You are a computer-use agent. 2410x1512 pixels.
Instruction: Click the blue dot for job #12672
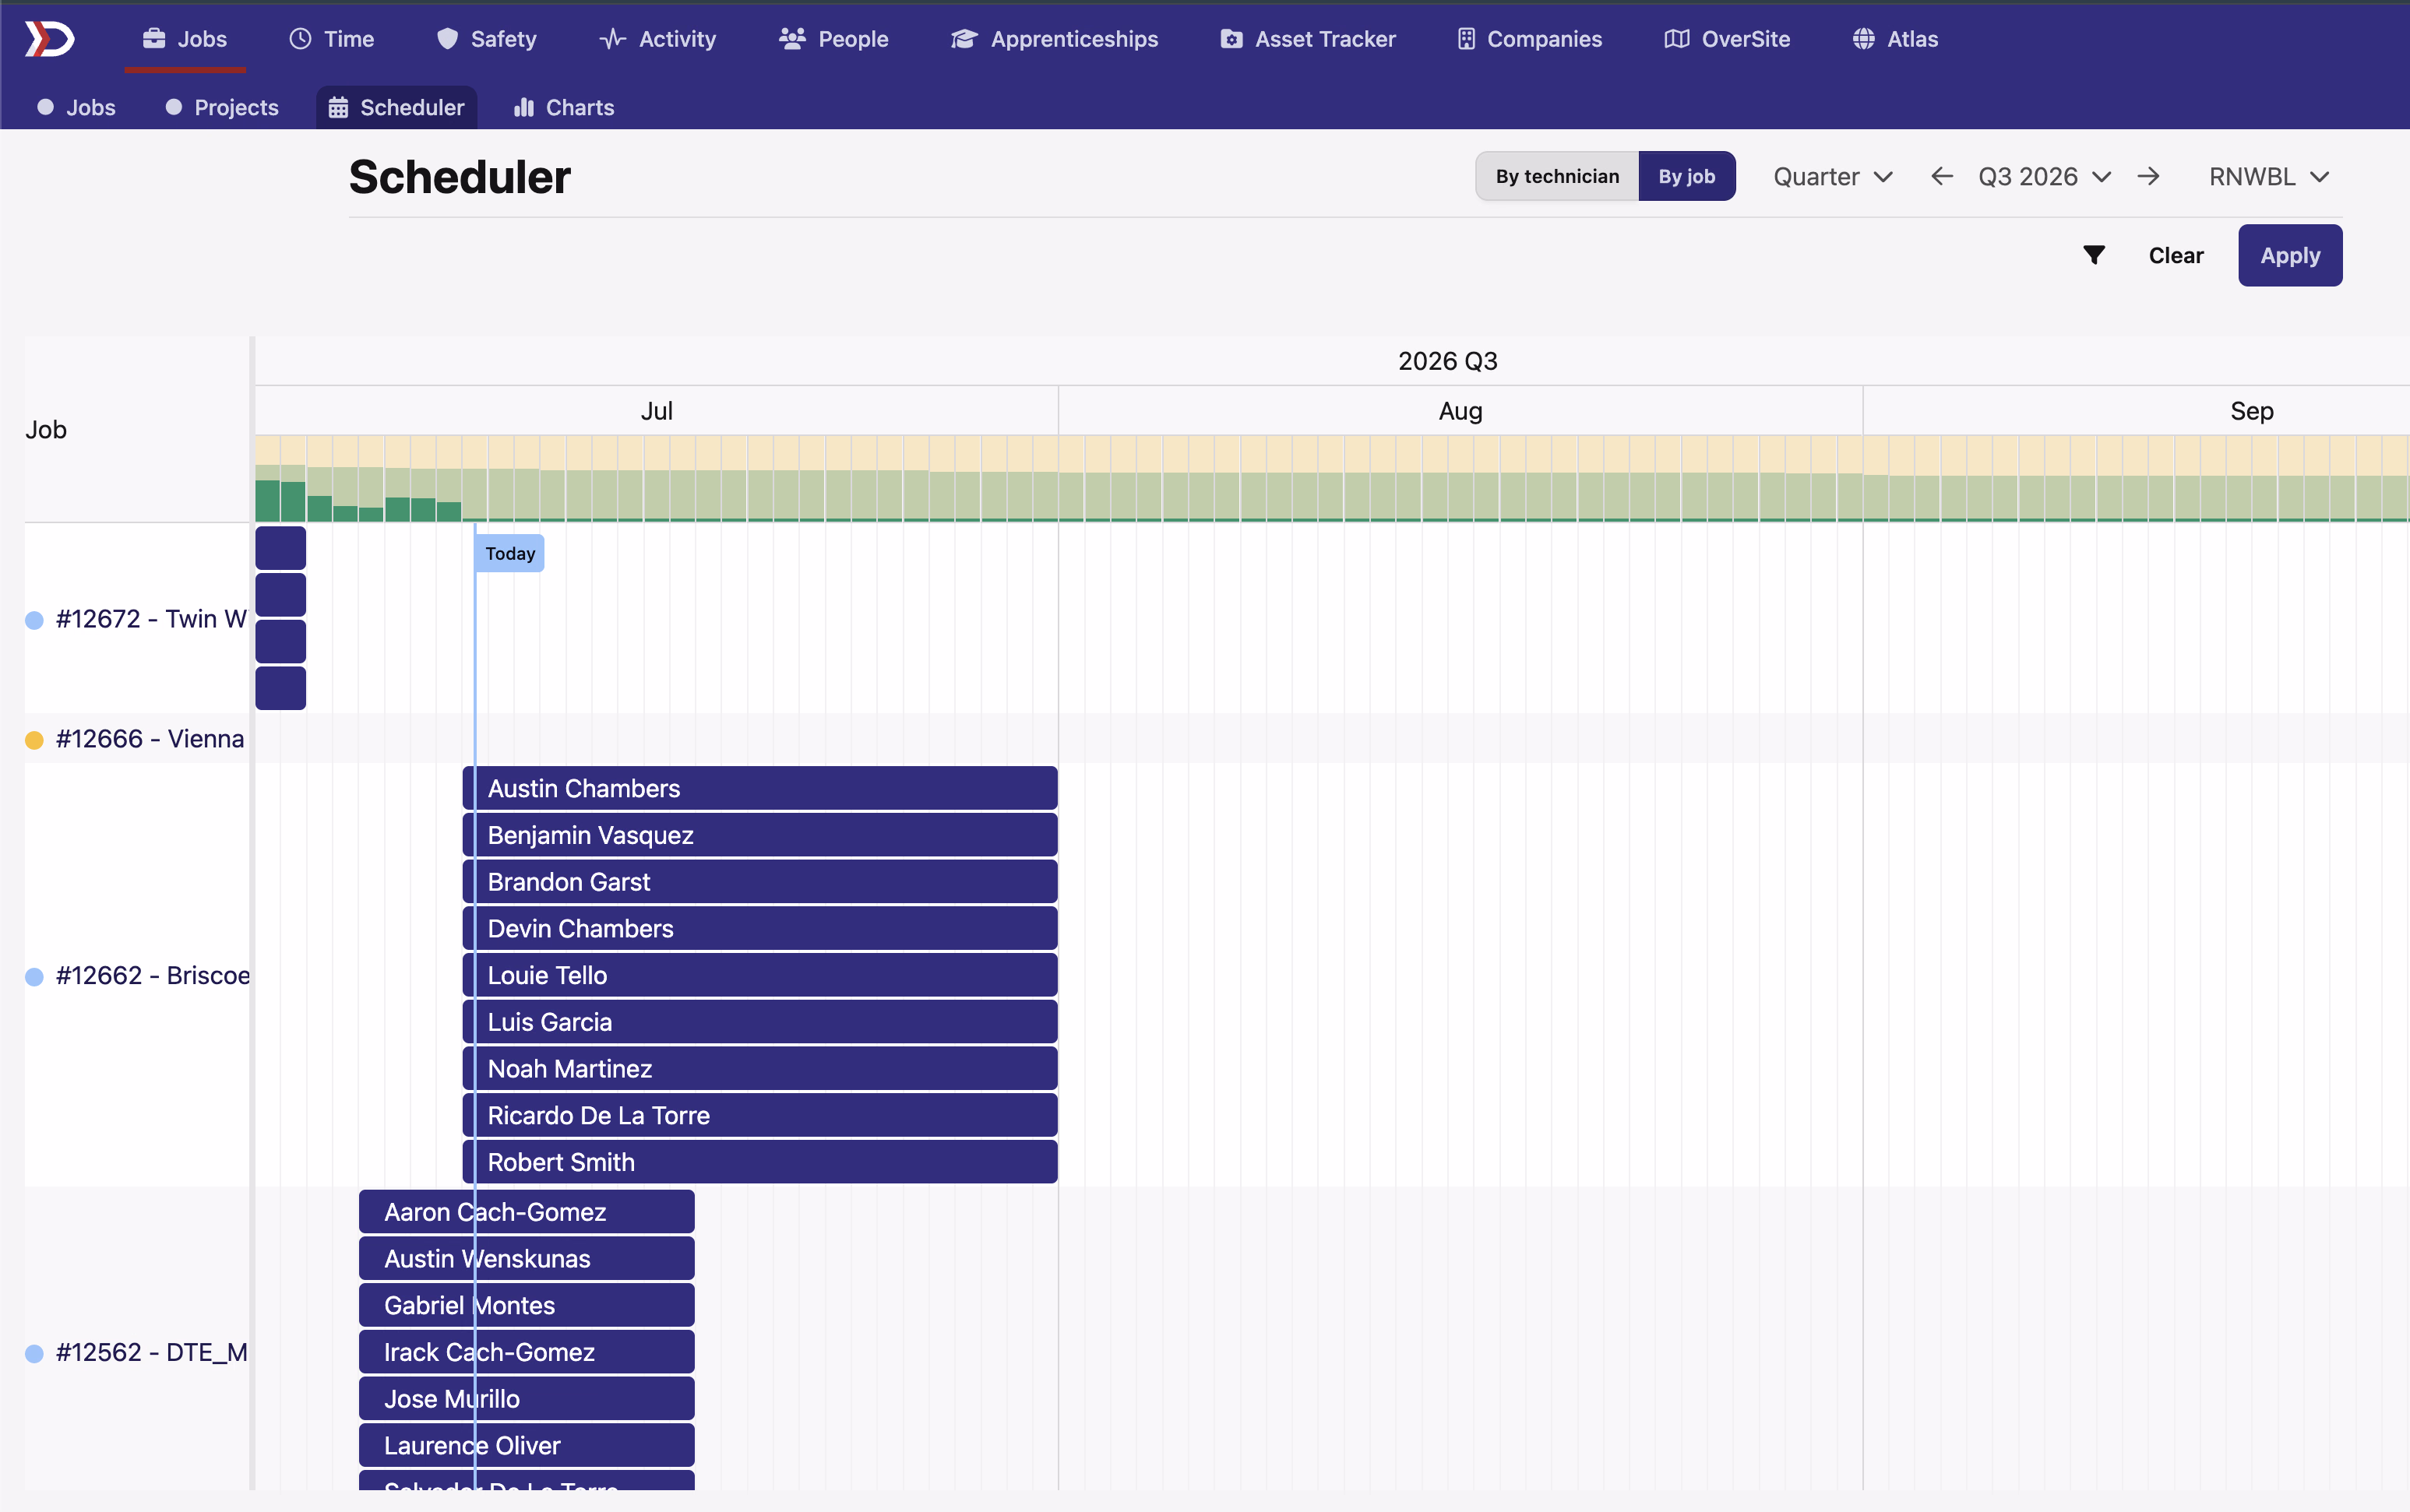(x=34, y=620)
